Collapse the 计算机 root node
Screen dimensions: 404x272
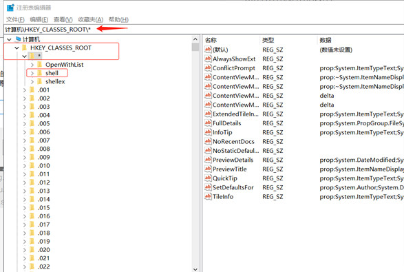tap(9, 39)
